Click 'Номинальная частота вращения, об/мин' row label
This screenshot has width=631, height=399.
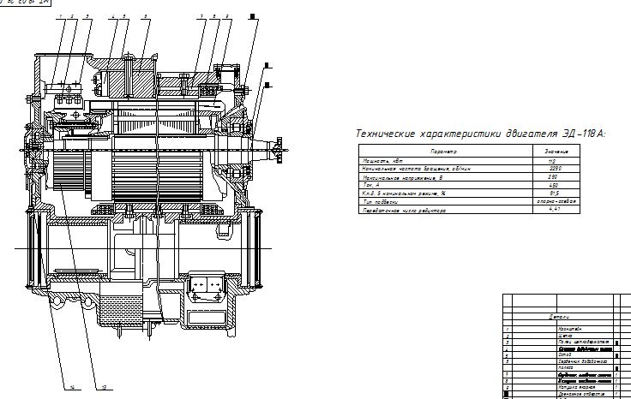pyautogui.click(x=416, y=169)
